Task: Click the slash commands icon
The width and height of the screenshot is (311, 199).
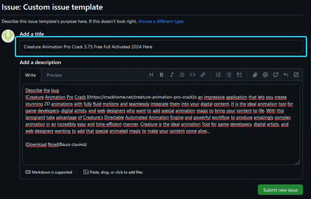Action: point(296,75)
